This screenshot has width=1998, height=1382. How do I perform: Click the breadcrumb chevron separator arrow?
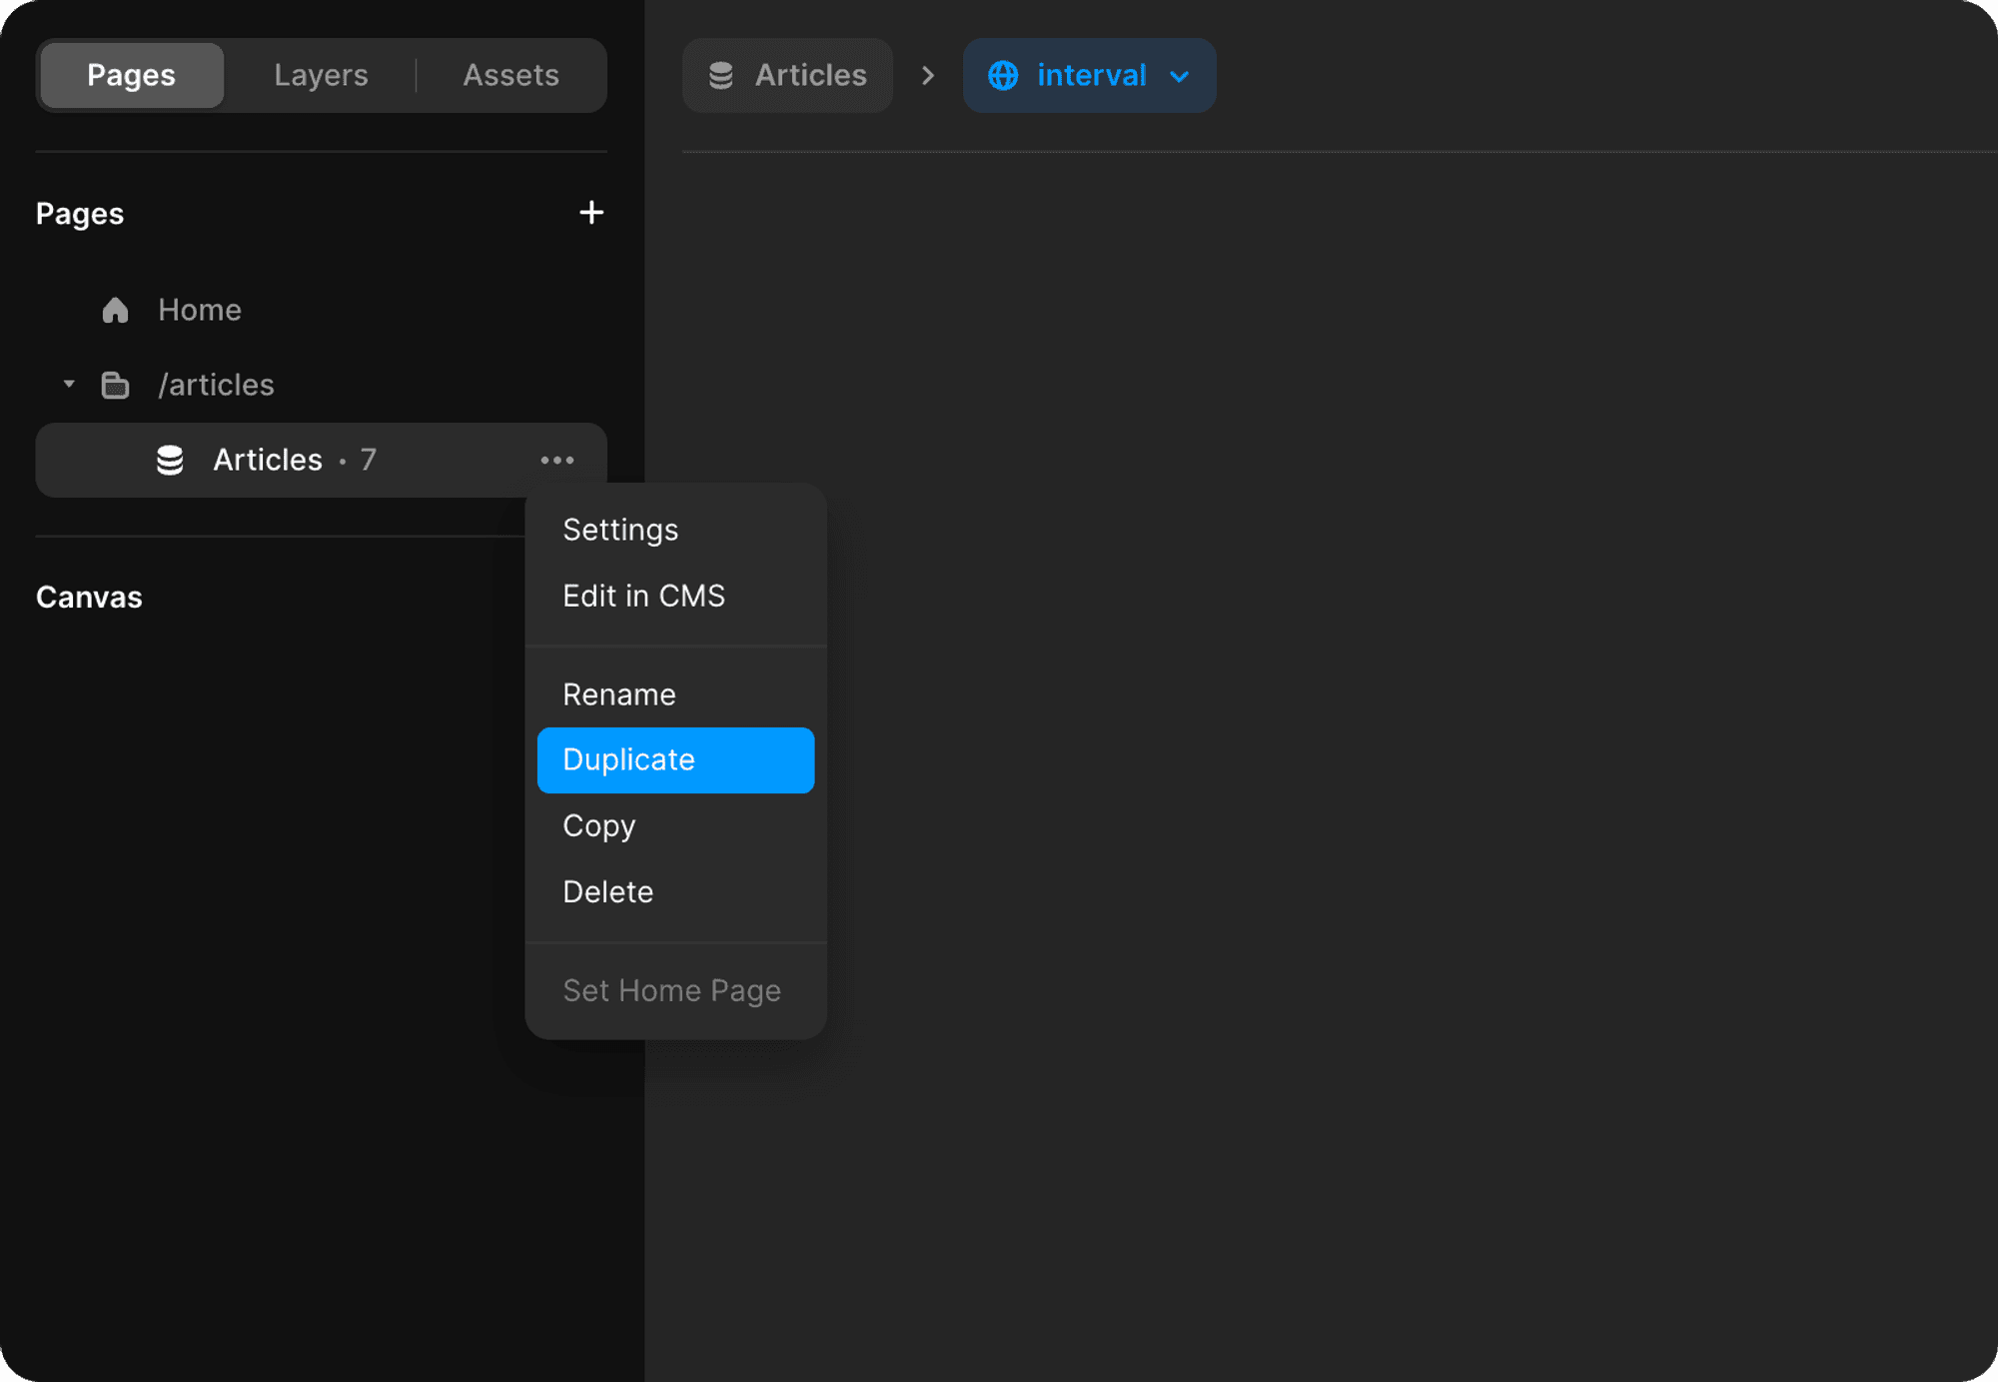click(x=928, y=76)
